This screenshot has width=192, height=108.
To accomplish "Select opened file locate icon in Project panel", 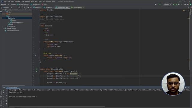I will [x=19, y=7].
